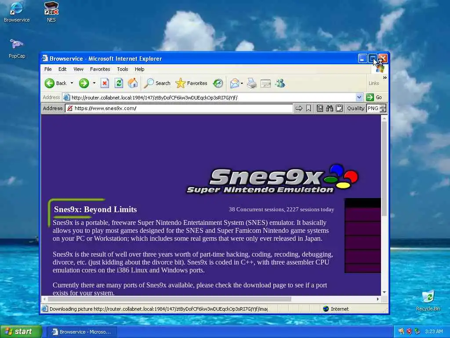The height and width of the screenshot is (338, 450).
Task: Click the Browservice snes9x address field
Action: (179, 108)
